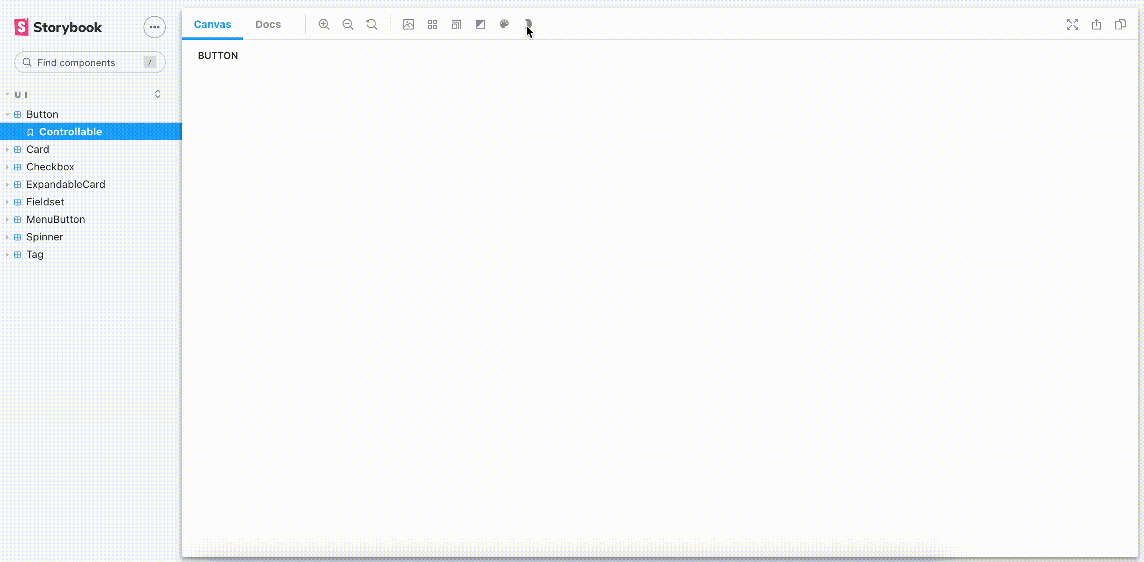Collapse the Button component tree
This screenshot has width=1144, height=562.
click(42, 115)
